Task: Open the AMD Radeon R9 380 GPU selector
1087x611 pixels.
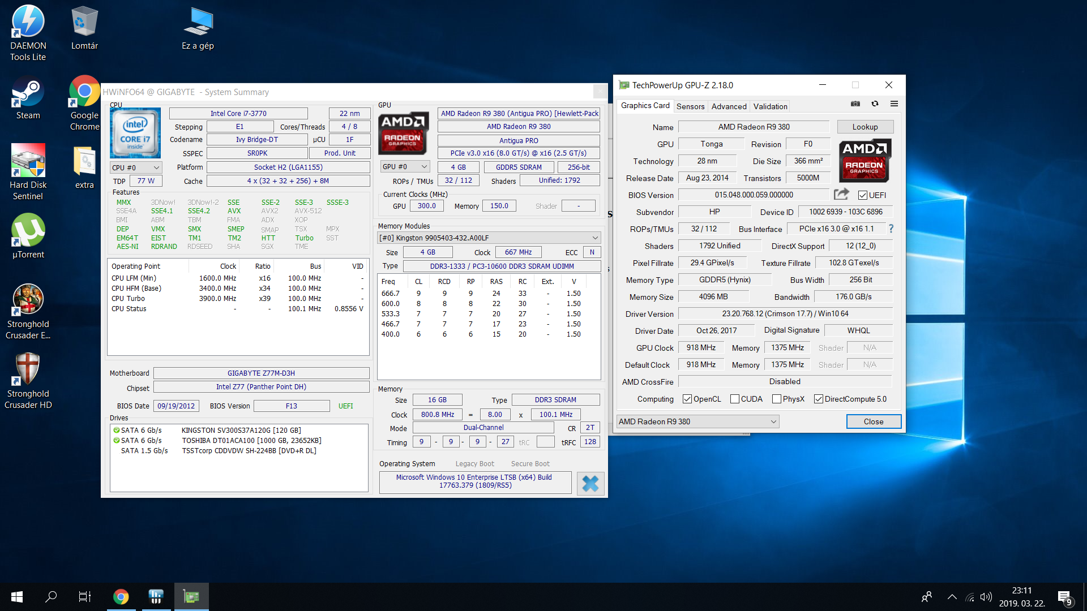Action: [697, 421]
